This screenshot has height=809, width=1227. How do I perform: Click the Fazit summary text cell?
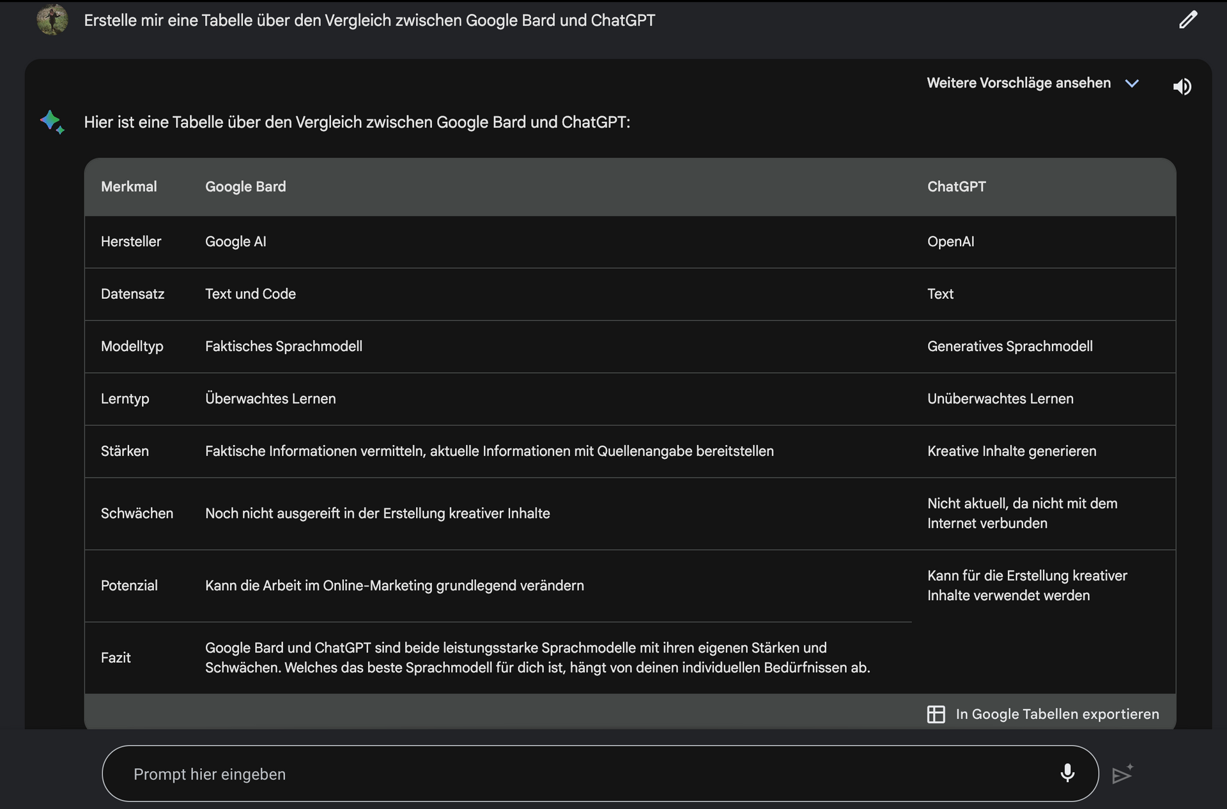coord(537,658)
